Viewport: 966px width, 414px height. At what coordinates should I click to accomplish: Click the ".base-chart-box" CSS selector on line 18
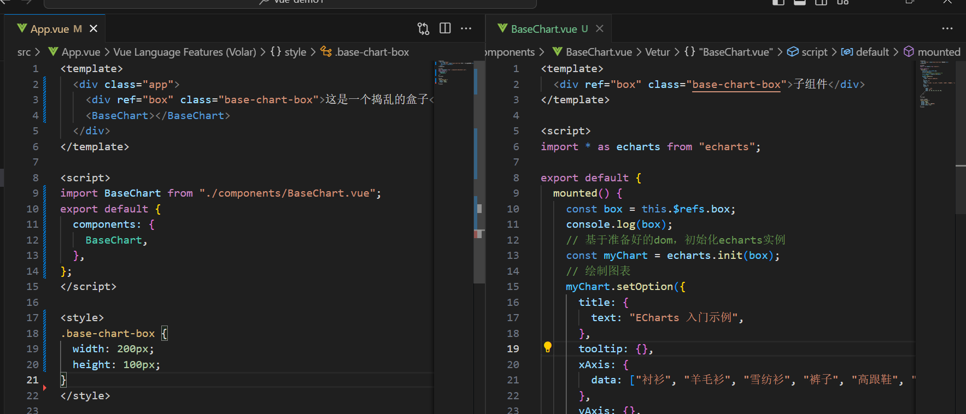click(108, 334)
